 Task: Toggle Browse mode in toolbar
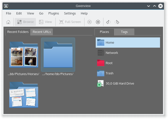[25, 22]
